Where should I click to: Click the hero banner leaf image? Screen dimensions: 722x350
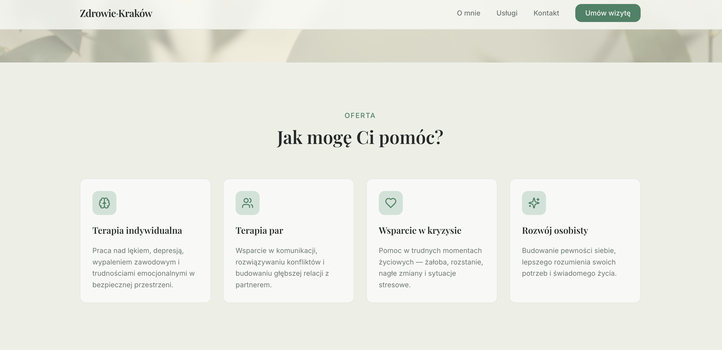click(361, 46)
